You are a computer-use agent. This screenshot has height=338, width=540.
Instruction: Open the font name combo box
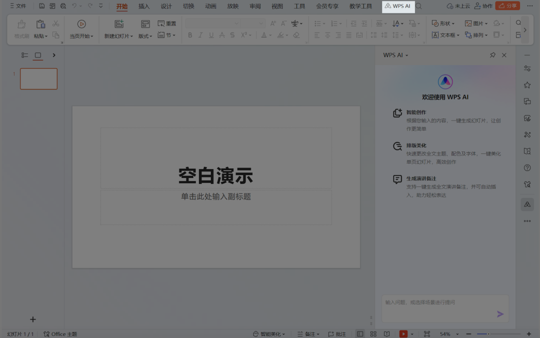(x=212, y=23)
